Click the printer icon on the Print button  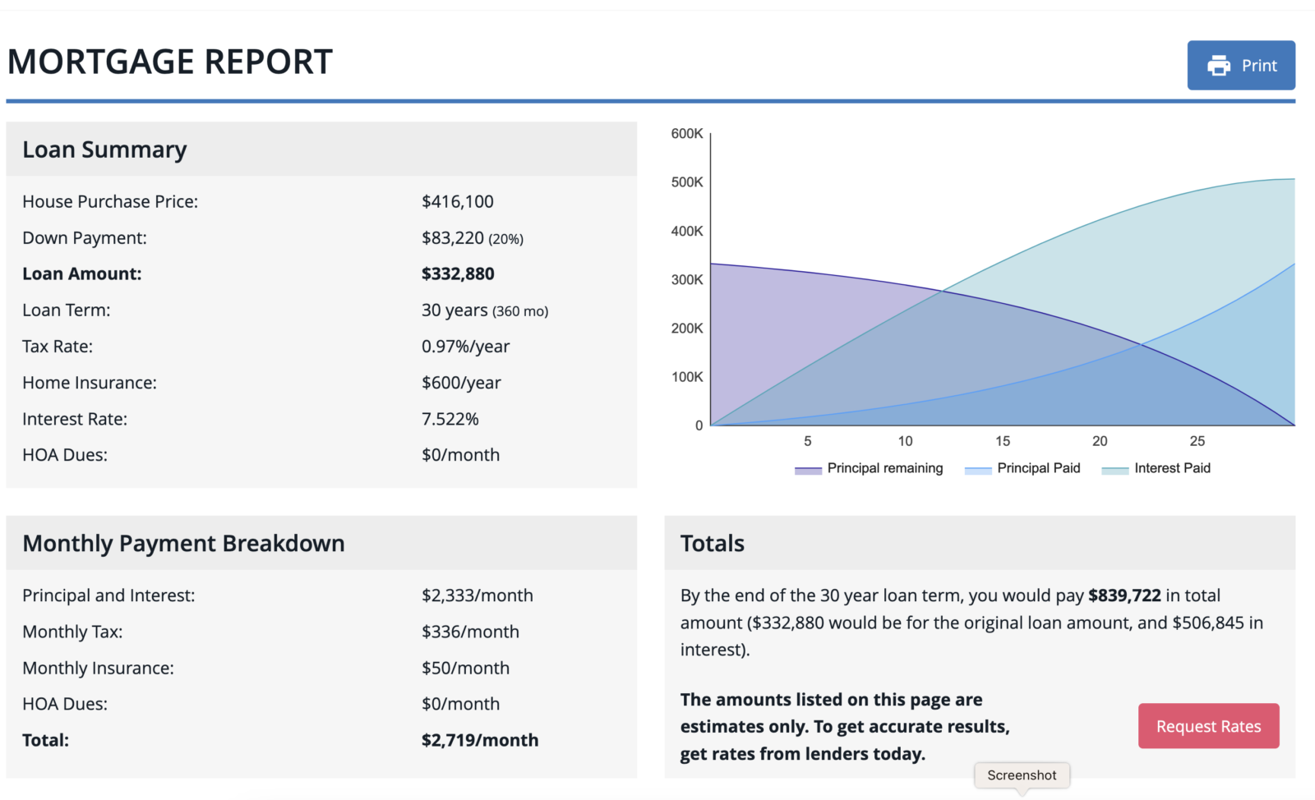1218,65
